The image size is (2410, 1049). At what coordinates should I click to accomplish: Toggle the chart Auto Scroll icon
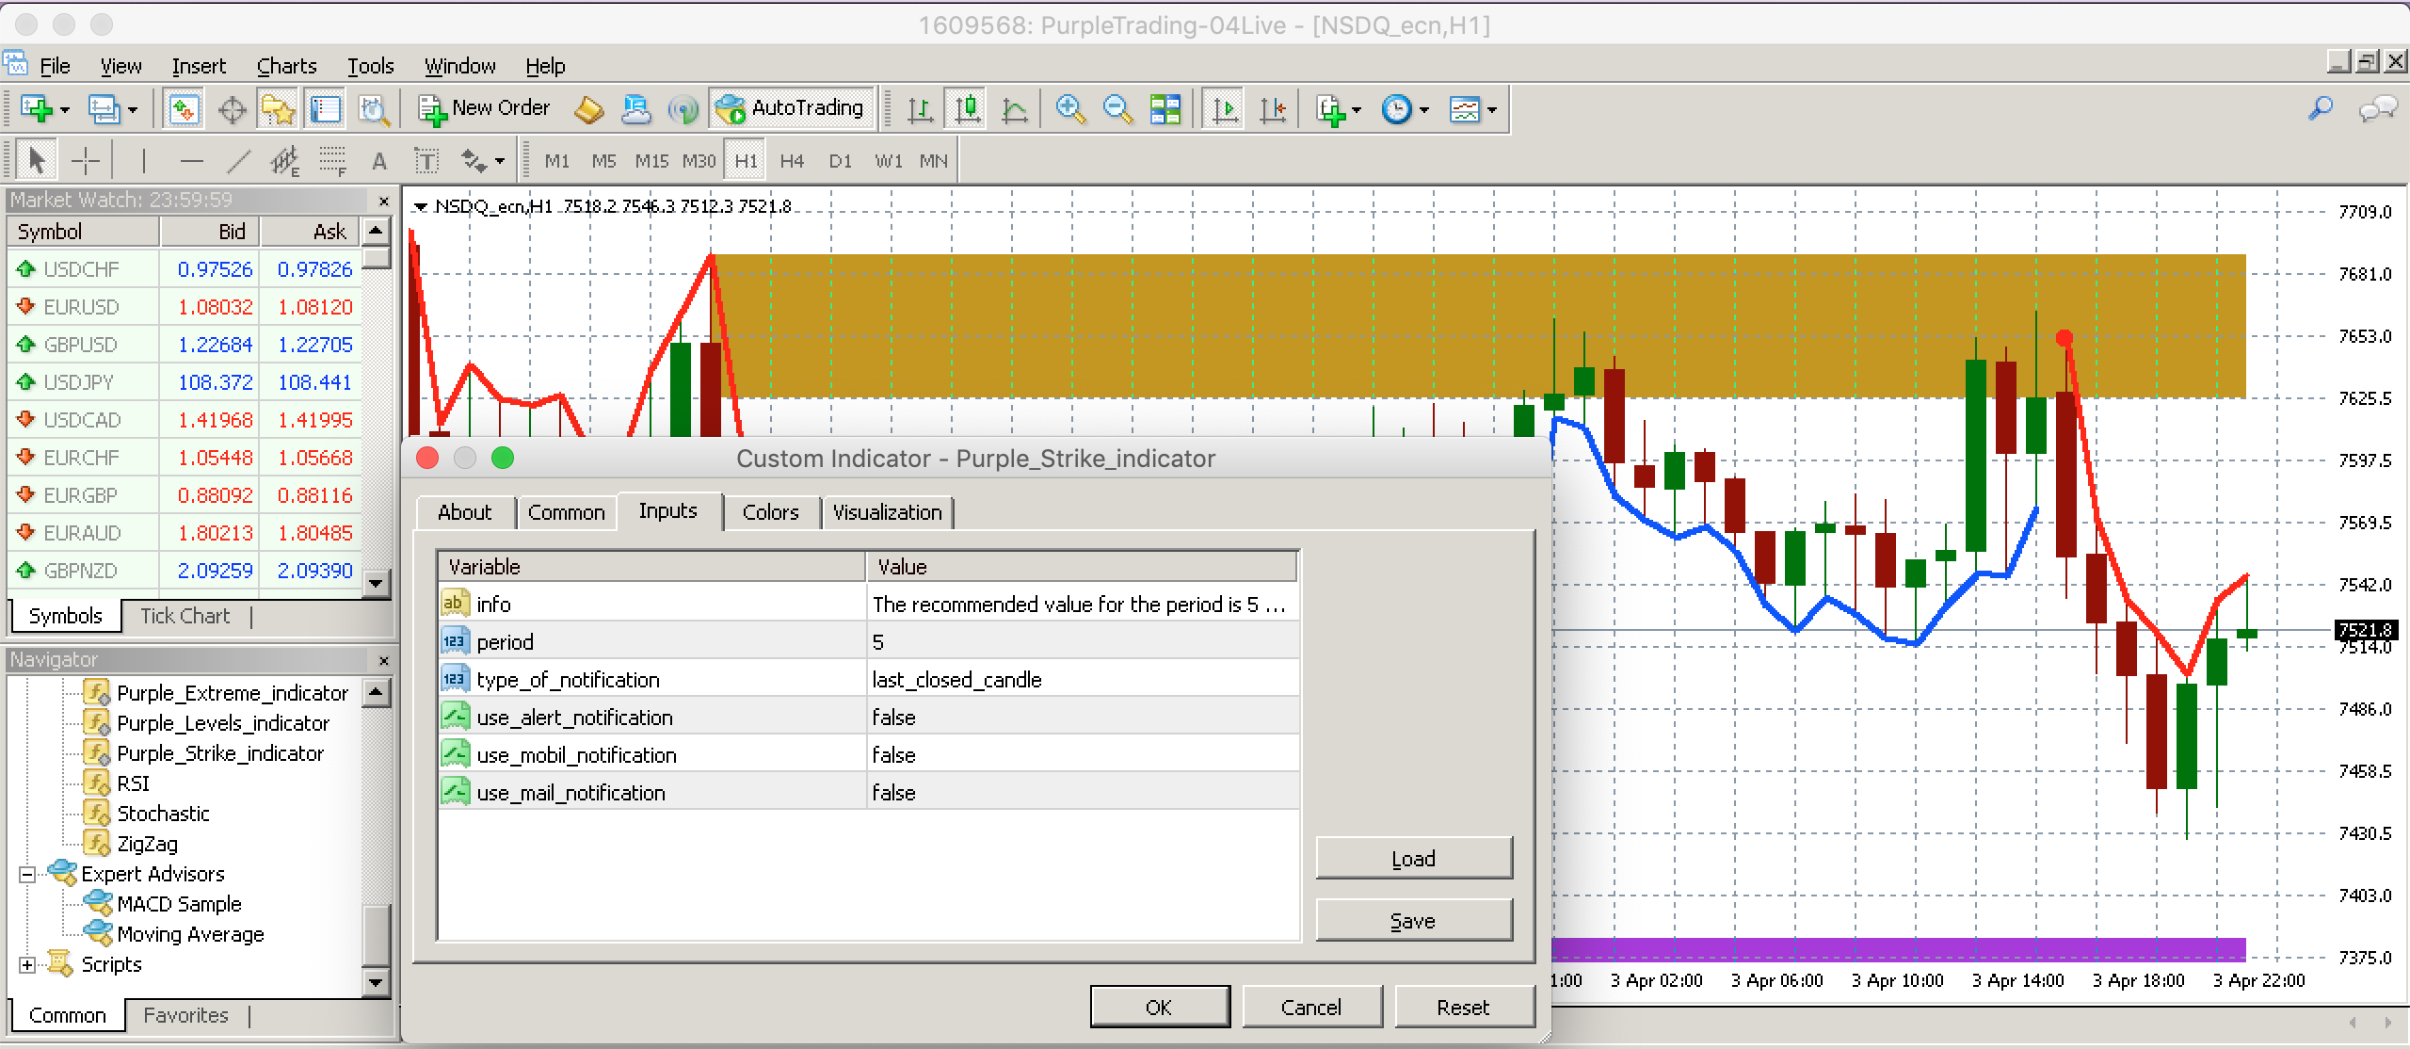(x=1224, y=109)
